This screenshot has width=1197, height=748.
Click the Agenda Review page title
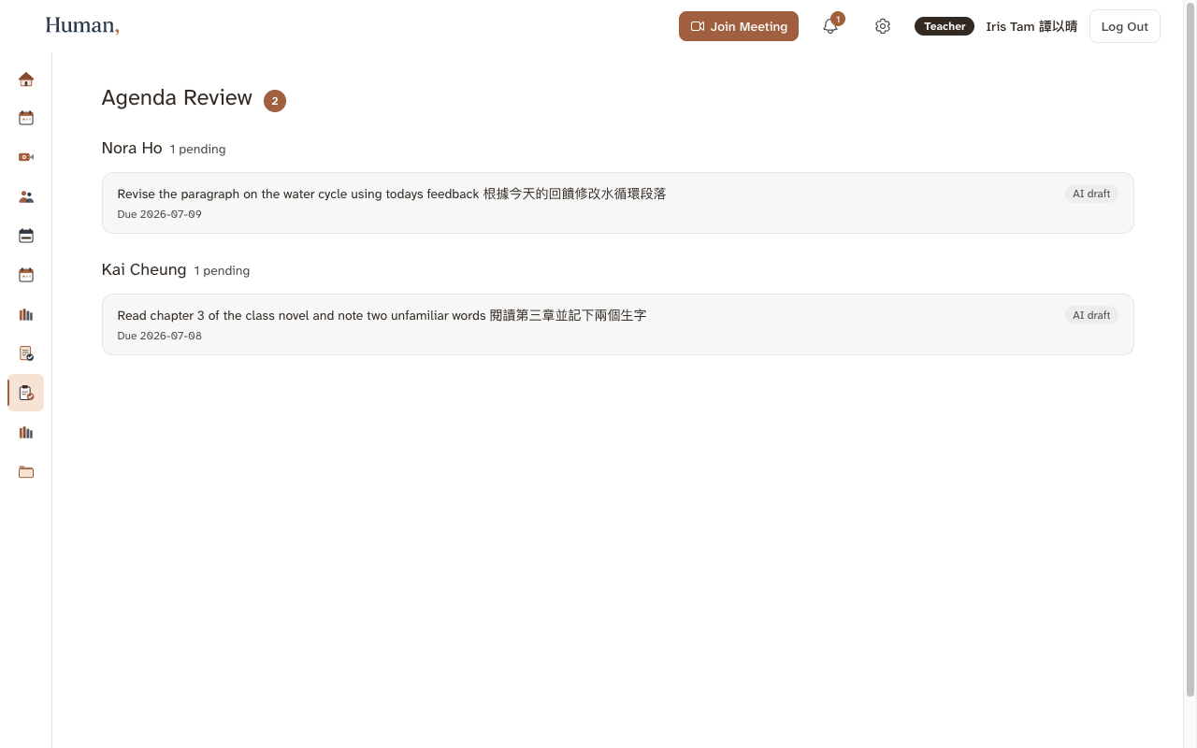click(x=177, y=98)
